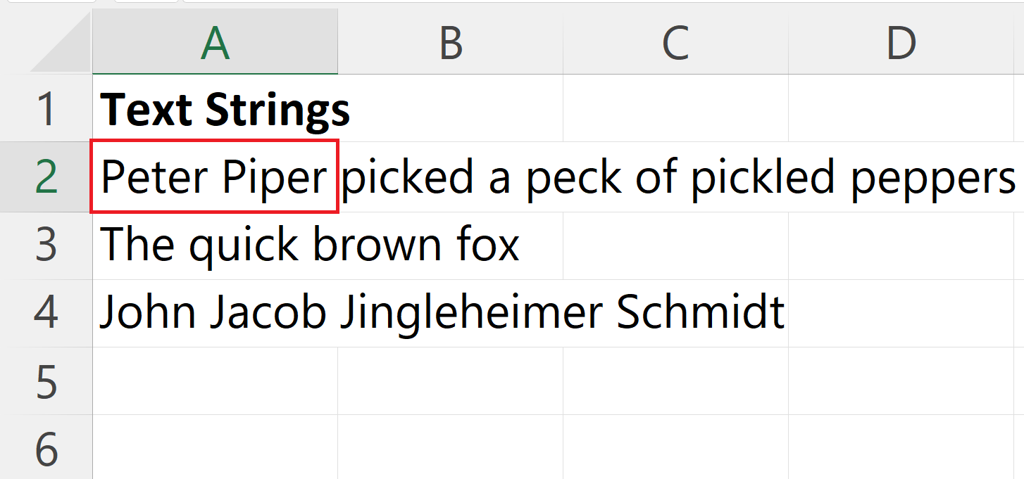Select empty cell B3
Viewport: 1024px width, 479px height.
pyautogui.click(x=450, y=243)
